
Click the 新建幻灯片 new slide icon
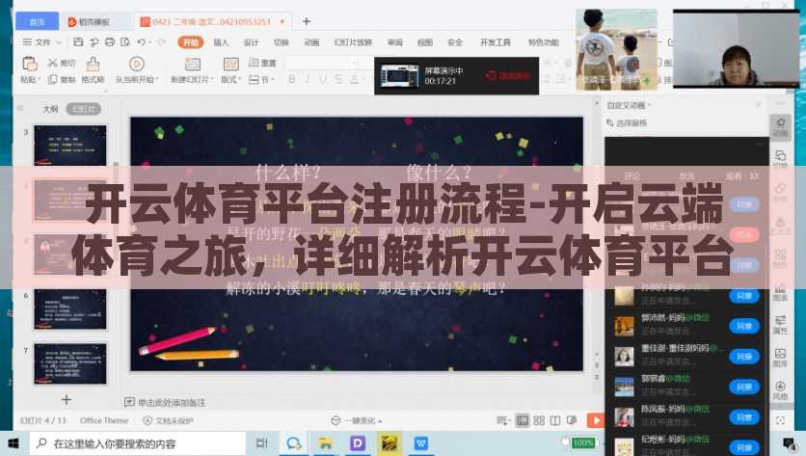pos(192,64)
